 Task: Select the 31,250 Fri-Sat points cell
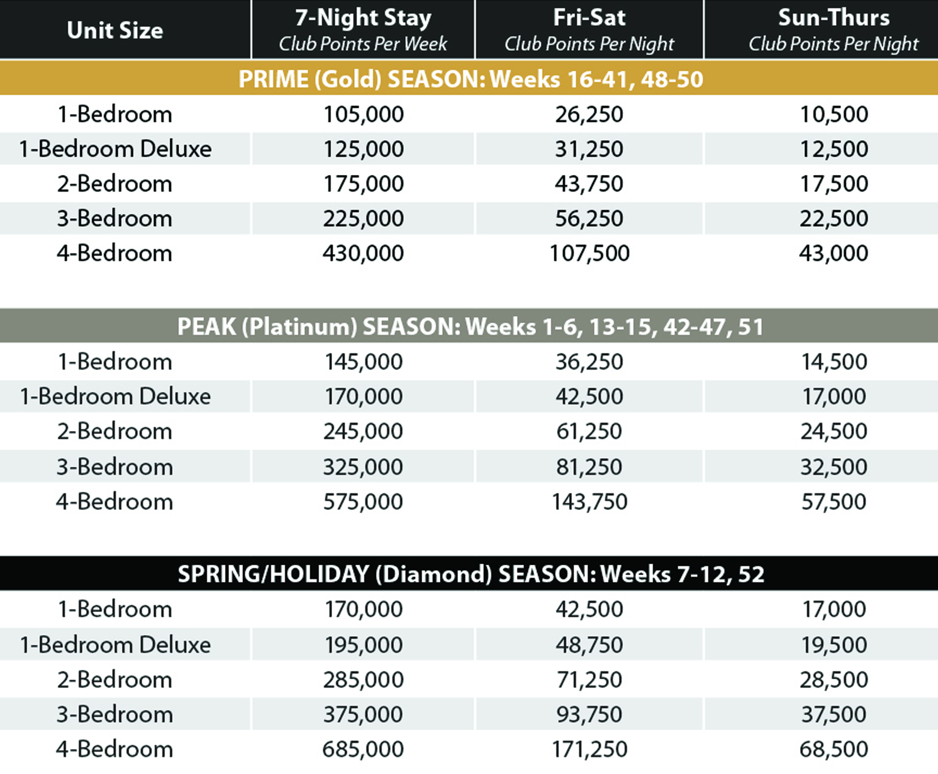589,149
